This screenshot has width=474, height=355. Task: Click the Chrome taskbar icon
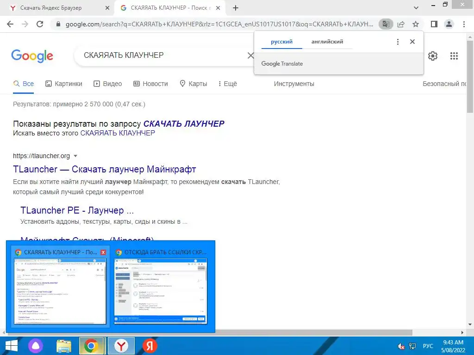coord(91,346)
